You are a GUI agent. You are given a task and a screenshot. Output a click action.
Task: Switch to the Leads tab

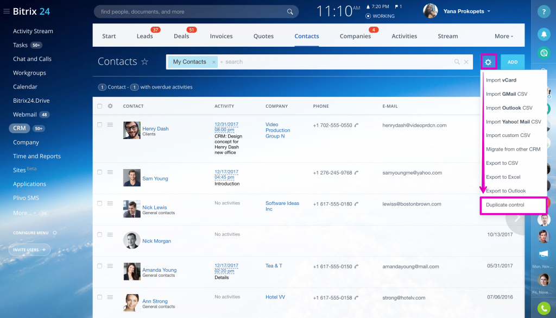click(144, 36)
